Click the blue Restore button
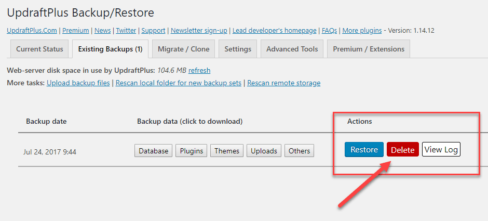Image resolution: width=488 pixels, height=221 pixels. coord(364,150)
